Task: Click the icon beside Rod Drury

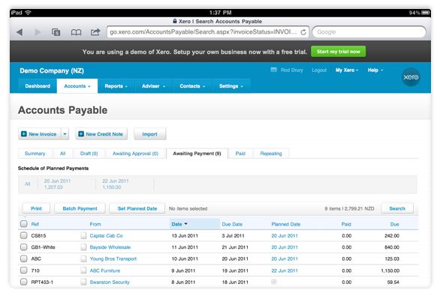Action: click(273, 70)
